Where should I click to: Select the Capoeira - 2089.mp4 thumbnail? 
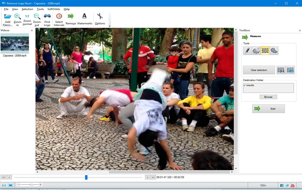click(x=15, y=44)
